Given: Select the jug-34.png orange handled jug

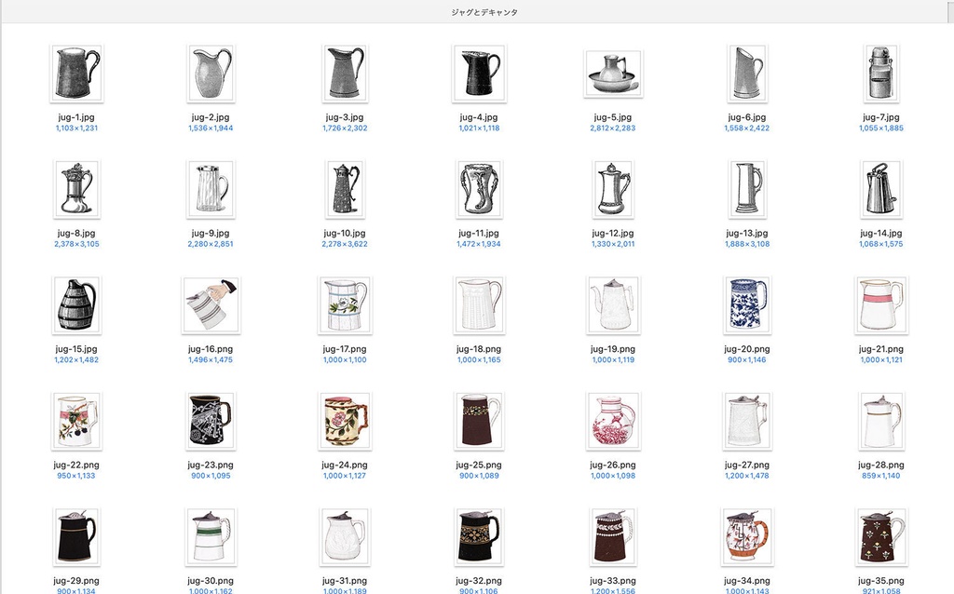Looking at the screenshot, I should coord(747,537).
